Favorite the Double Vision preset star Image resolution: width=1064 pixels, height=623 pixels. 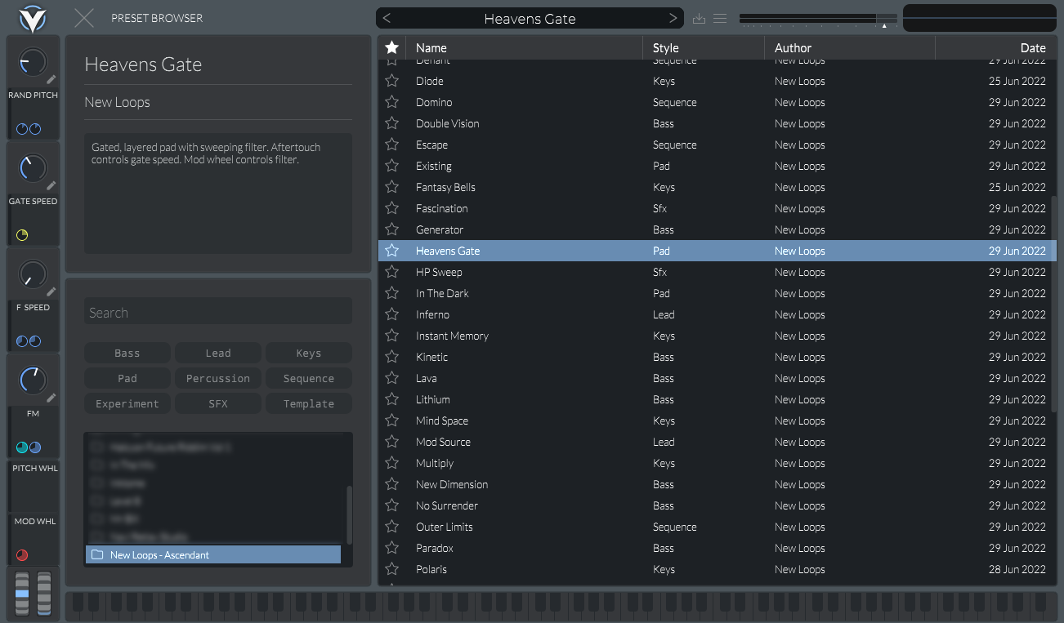pyautogui.click(x=392, y=123)
